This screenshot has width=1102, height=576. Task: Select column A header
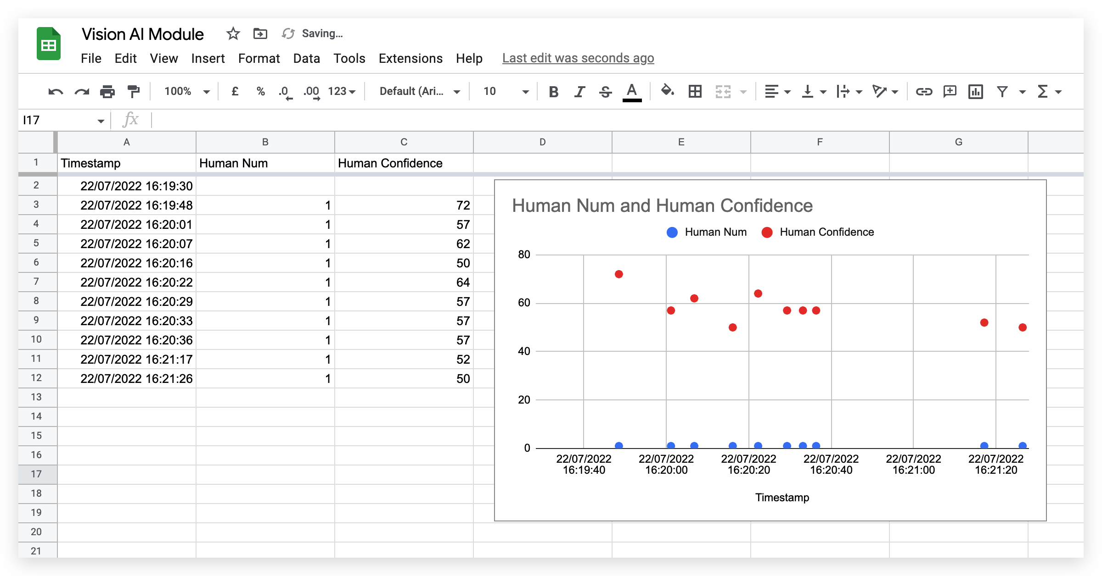[127, 142]
